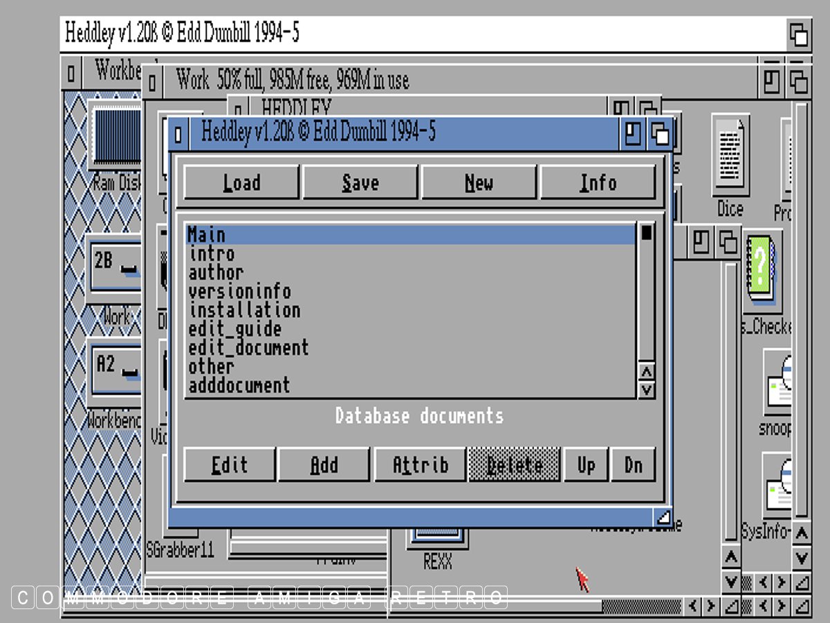This screenshot has height=623, width=830.
Task: Move selected document with Up button
Action: pos(586,465)
